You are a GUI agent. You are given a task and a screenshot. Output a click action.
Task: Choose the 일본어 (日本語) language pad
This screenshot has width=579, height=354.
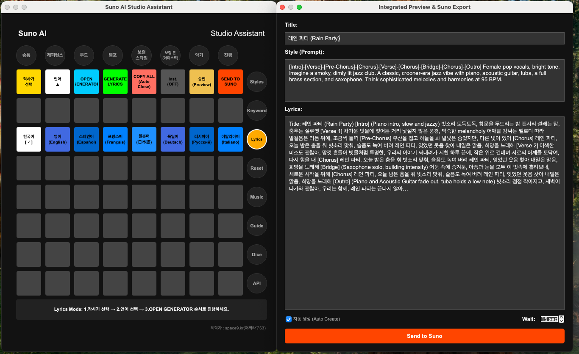(x=144, y=139)
